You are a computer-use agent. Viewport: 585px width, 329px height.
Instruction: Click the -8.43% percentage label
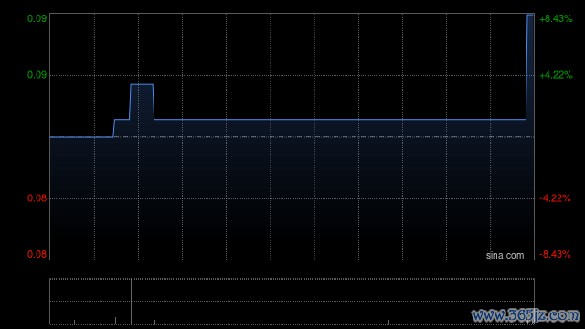point(555,254)
